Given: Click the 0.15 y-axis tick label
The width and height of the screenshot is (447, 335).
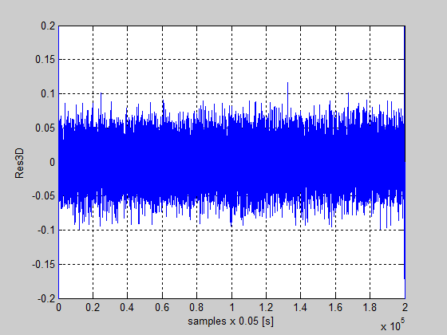Looking at the screenshot, I should tap(45, 60).
